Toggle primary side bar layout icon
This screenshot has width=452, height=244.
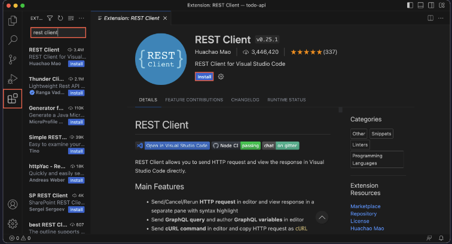click(410, 5)
